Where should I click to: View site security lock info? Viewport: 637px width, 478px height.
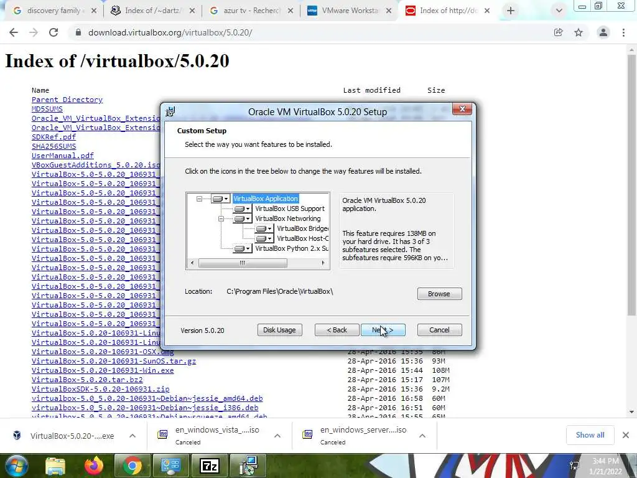(x=78, y=32)
